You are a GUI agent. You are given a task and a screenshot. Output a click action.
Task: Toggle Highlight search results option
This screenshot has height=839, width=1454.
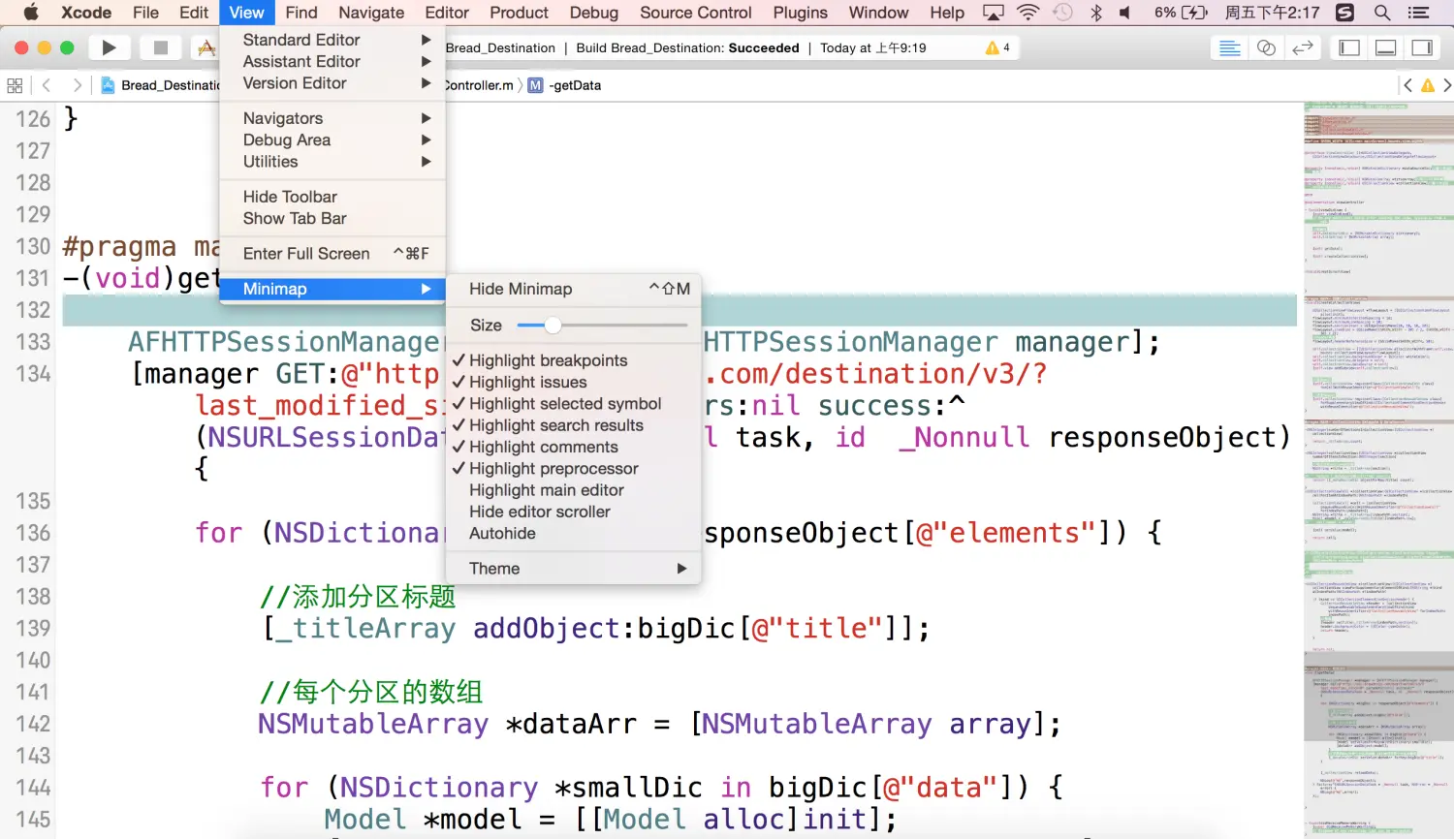[x=573, y=425]
